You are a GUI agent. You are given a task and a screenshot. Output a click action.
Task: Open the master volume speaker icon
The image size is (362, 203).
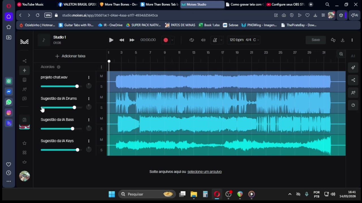(x=203, y=40)
